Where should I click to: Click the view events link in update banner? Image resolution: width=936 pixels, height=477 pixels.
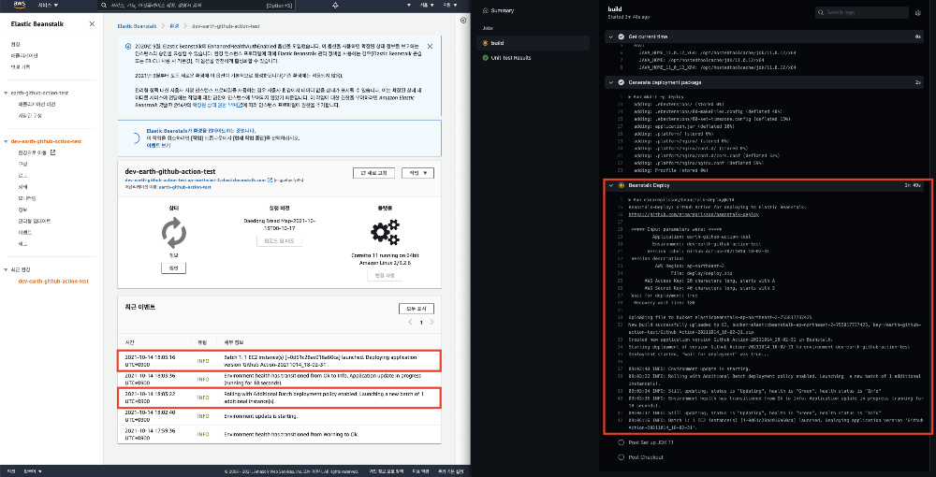[x=158, y=145]
